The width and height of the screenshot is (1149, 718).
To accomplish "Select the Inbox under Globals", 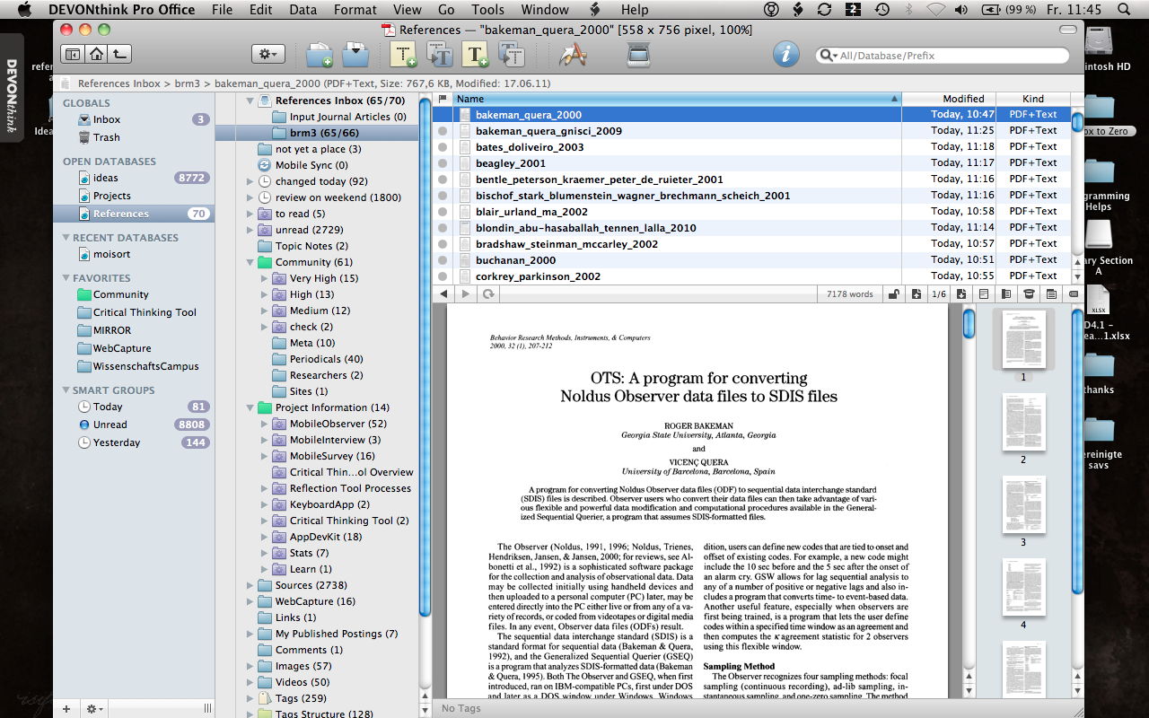I will tap(107, 119).
